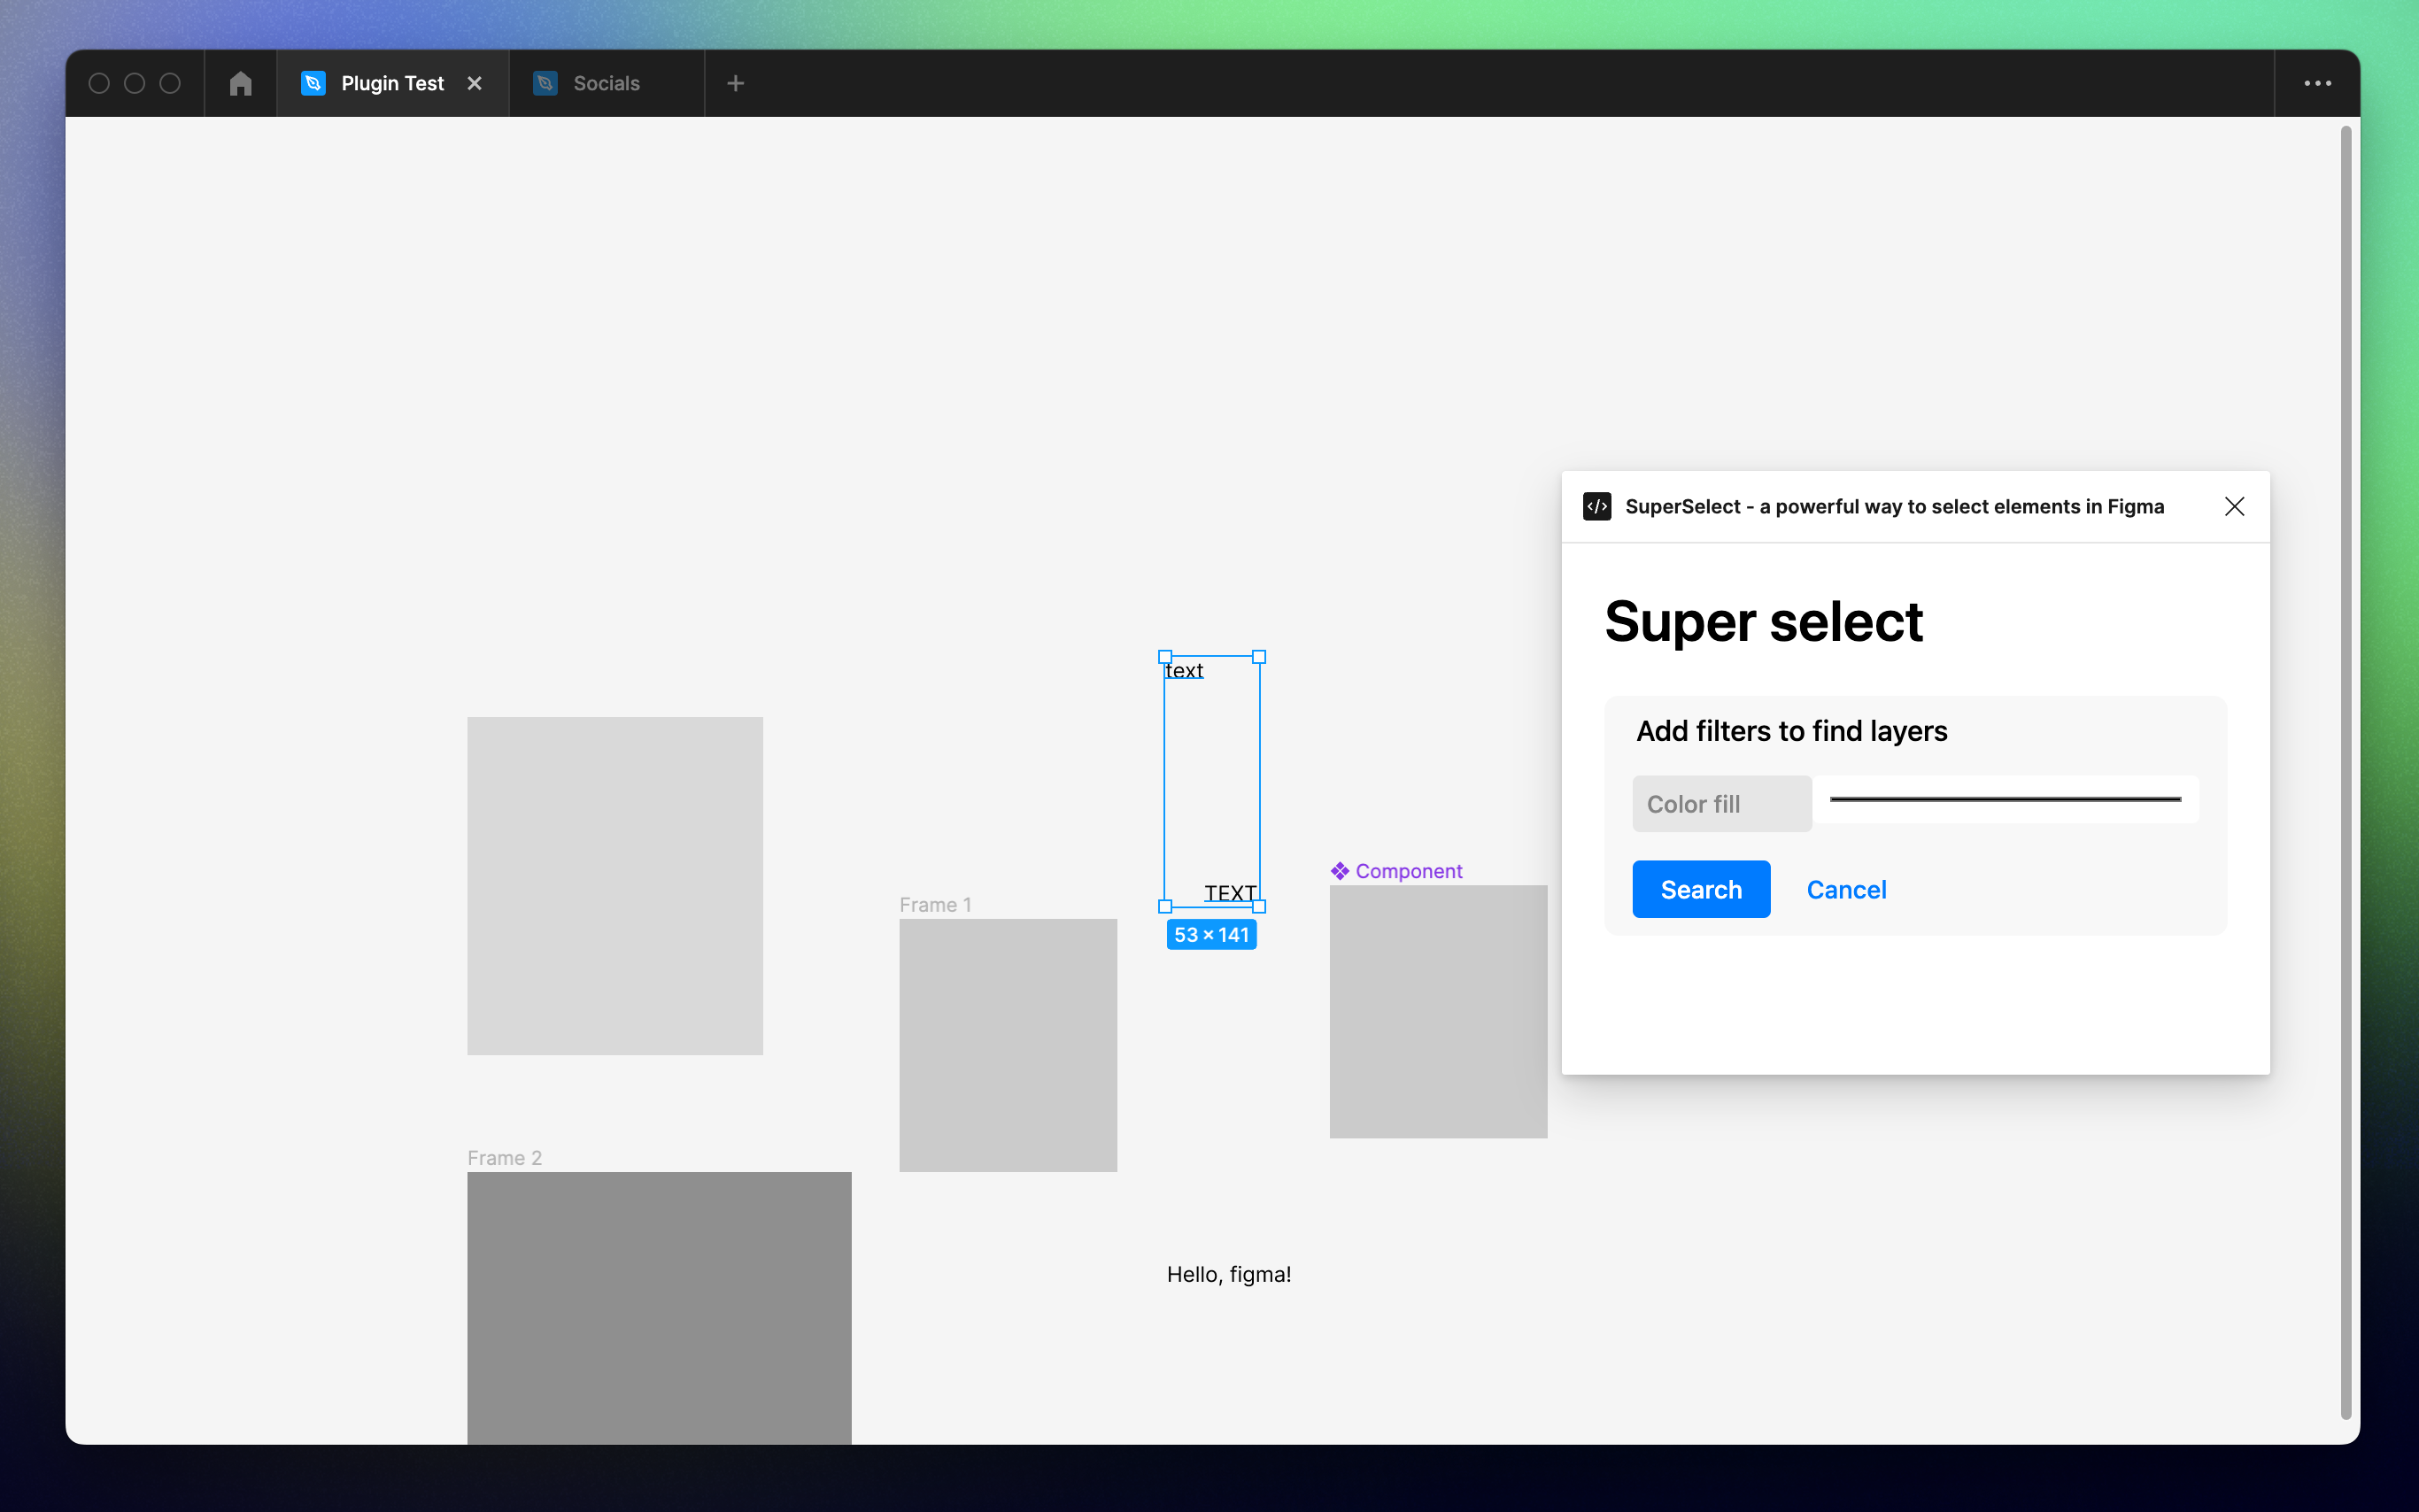Screen dimensions: 2419x1512
Task: Click the 53 × 141 size badge
Action: coord(1211,934)
